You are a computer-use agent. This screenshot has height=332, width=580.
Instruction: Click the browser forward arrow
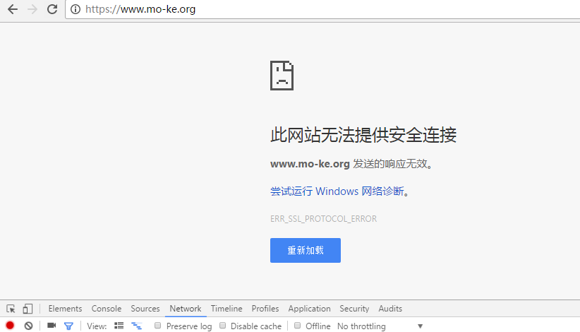pyautogui.click(x=32, y=9)
